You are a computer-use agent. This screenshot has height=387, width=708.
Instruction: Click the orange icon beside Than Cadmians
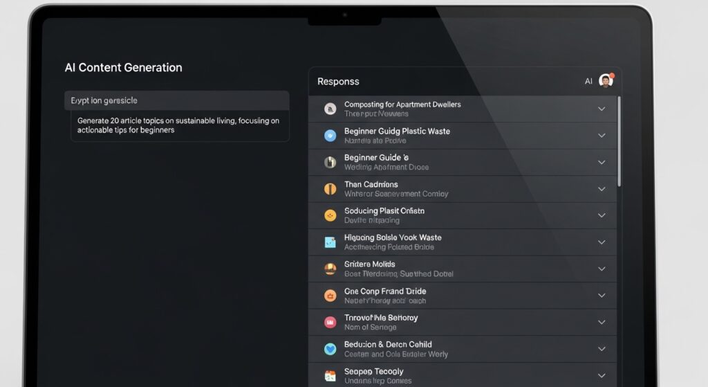pyautogui.click(x=330, y=189)
